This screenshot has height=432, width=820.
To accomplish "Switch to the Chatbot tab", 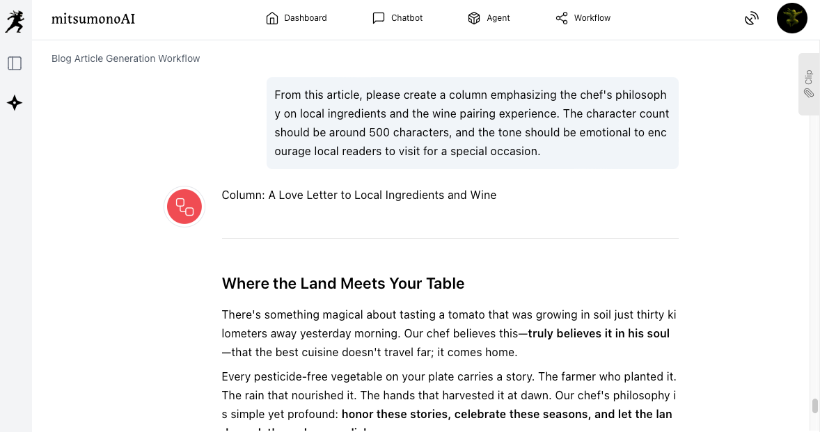I will click(407, 18).
